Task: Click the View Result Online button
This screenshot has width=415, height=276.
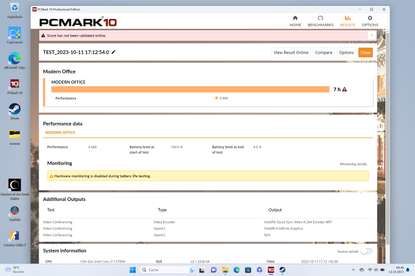Action: pyautogui.click(x=291, y=53)
